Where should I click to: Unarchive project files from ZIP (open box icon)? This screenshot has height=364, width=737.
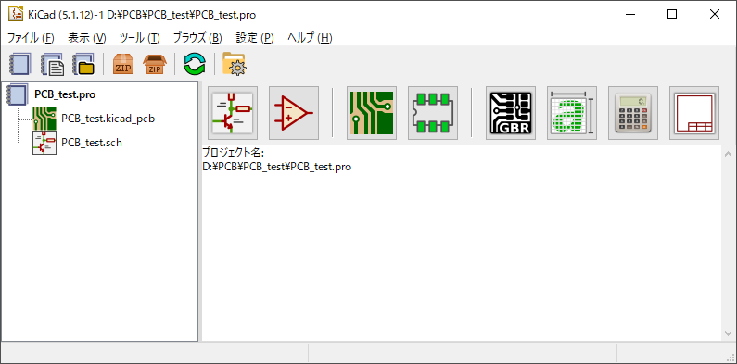[x=155, y=64]
